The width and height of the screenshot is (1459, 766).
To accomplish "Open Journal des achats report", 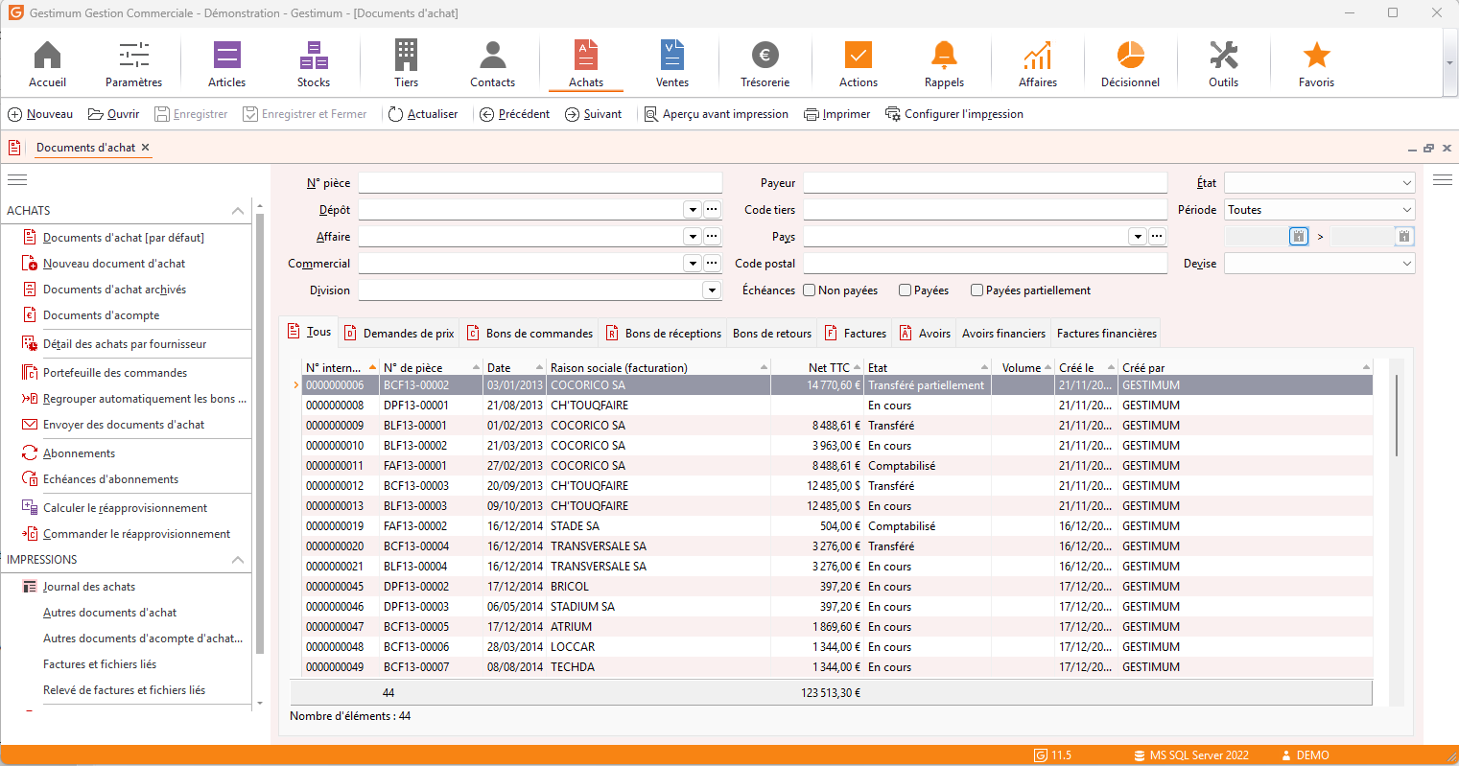I will click(89, 587).
